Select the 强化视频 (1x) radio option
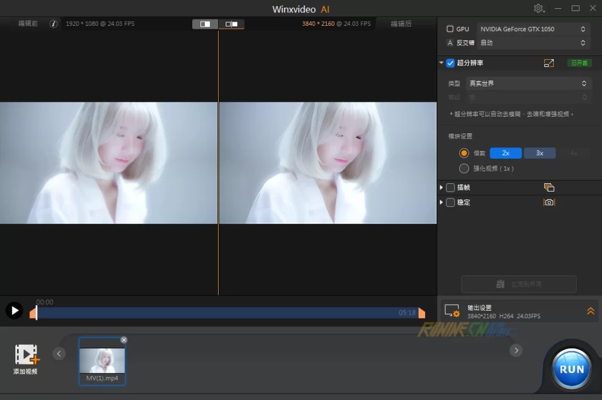602x400 pixels. pos(464,169)
